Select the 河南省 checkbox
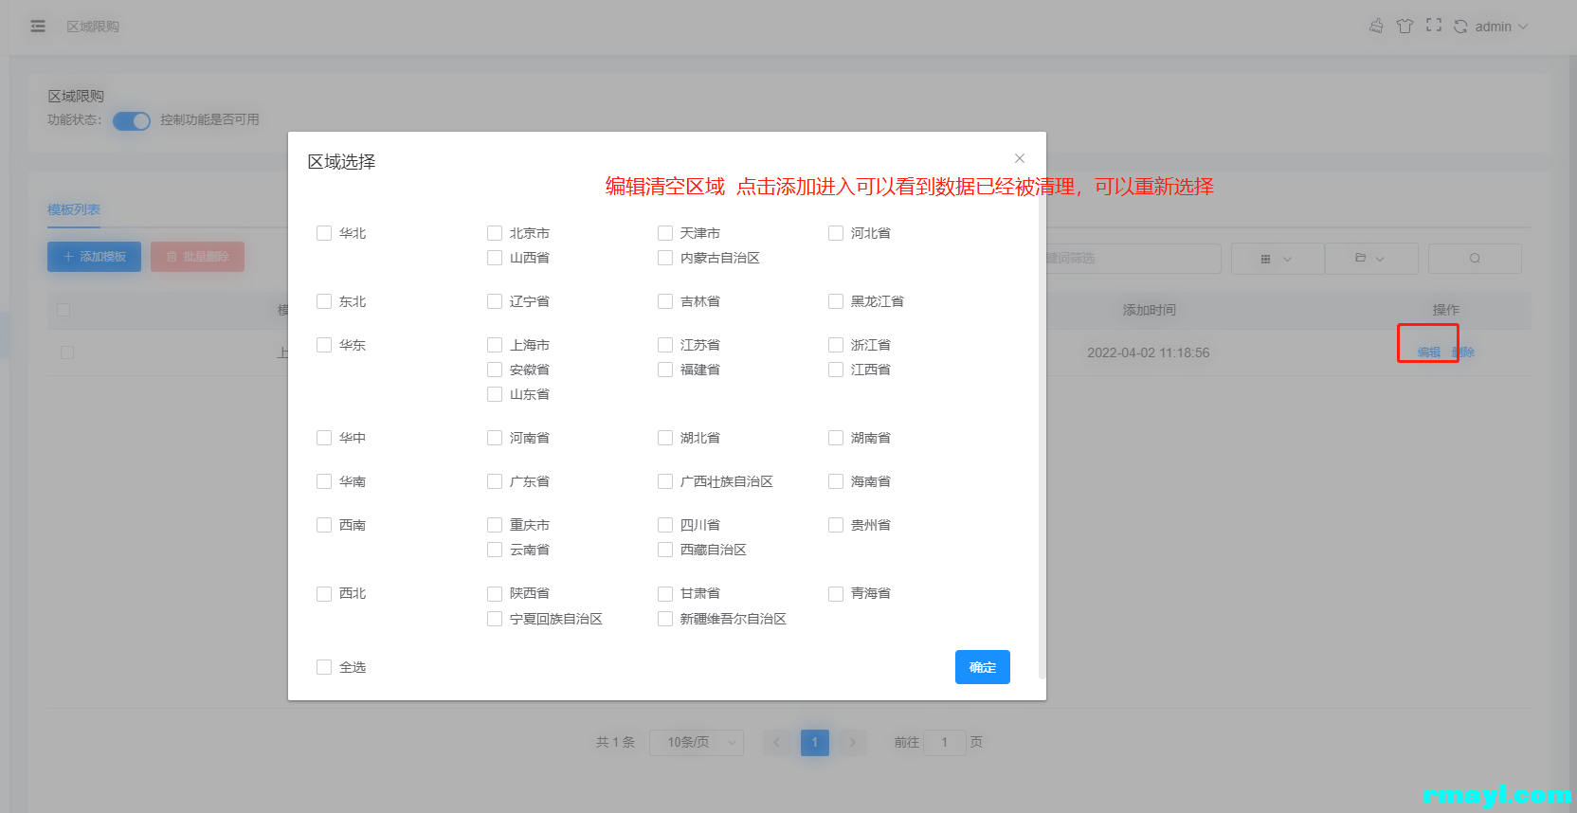Screen dimensions: 1577x813 (495, 438)
